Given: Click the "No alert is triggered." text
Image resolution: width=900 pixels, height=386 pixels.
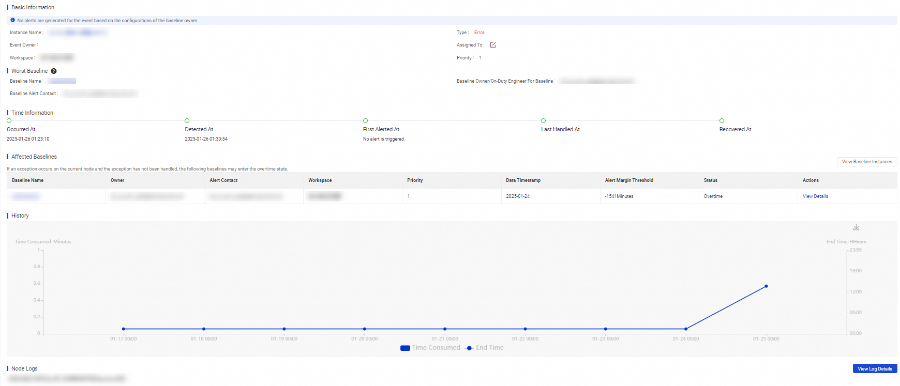Looking at the screenshot, I should click(384, 139).
